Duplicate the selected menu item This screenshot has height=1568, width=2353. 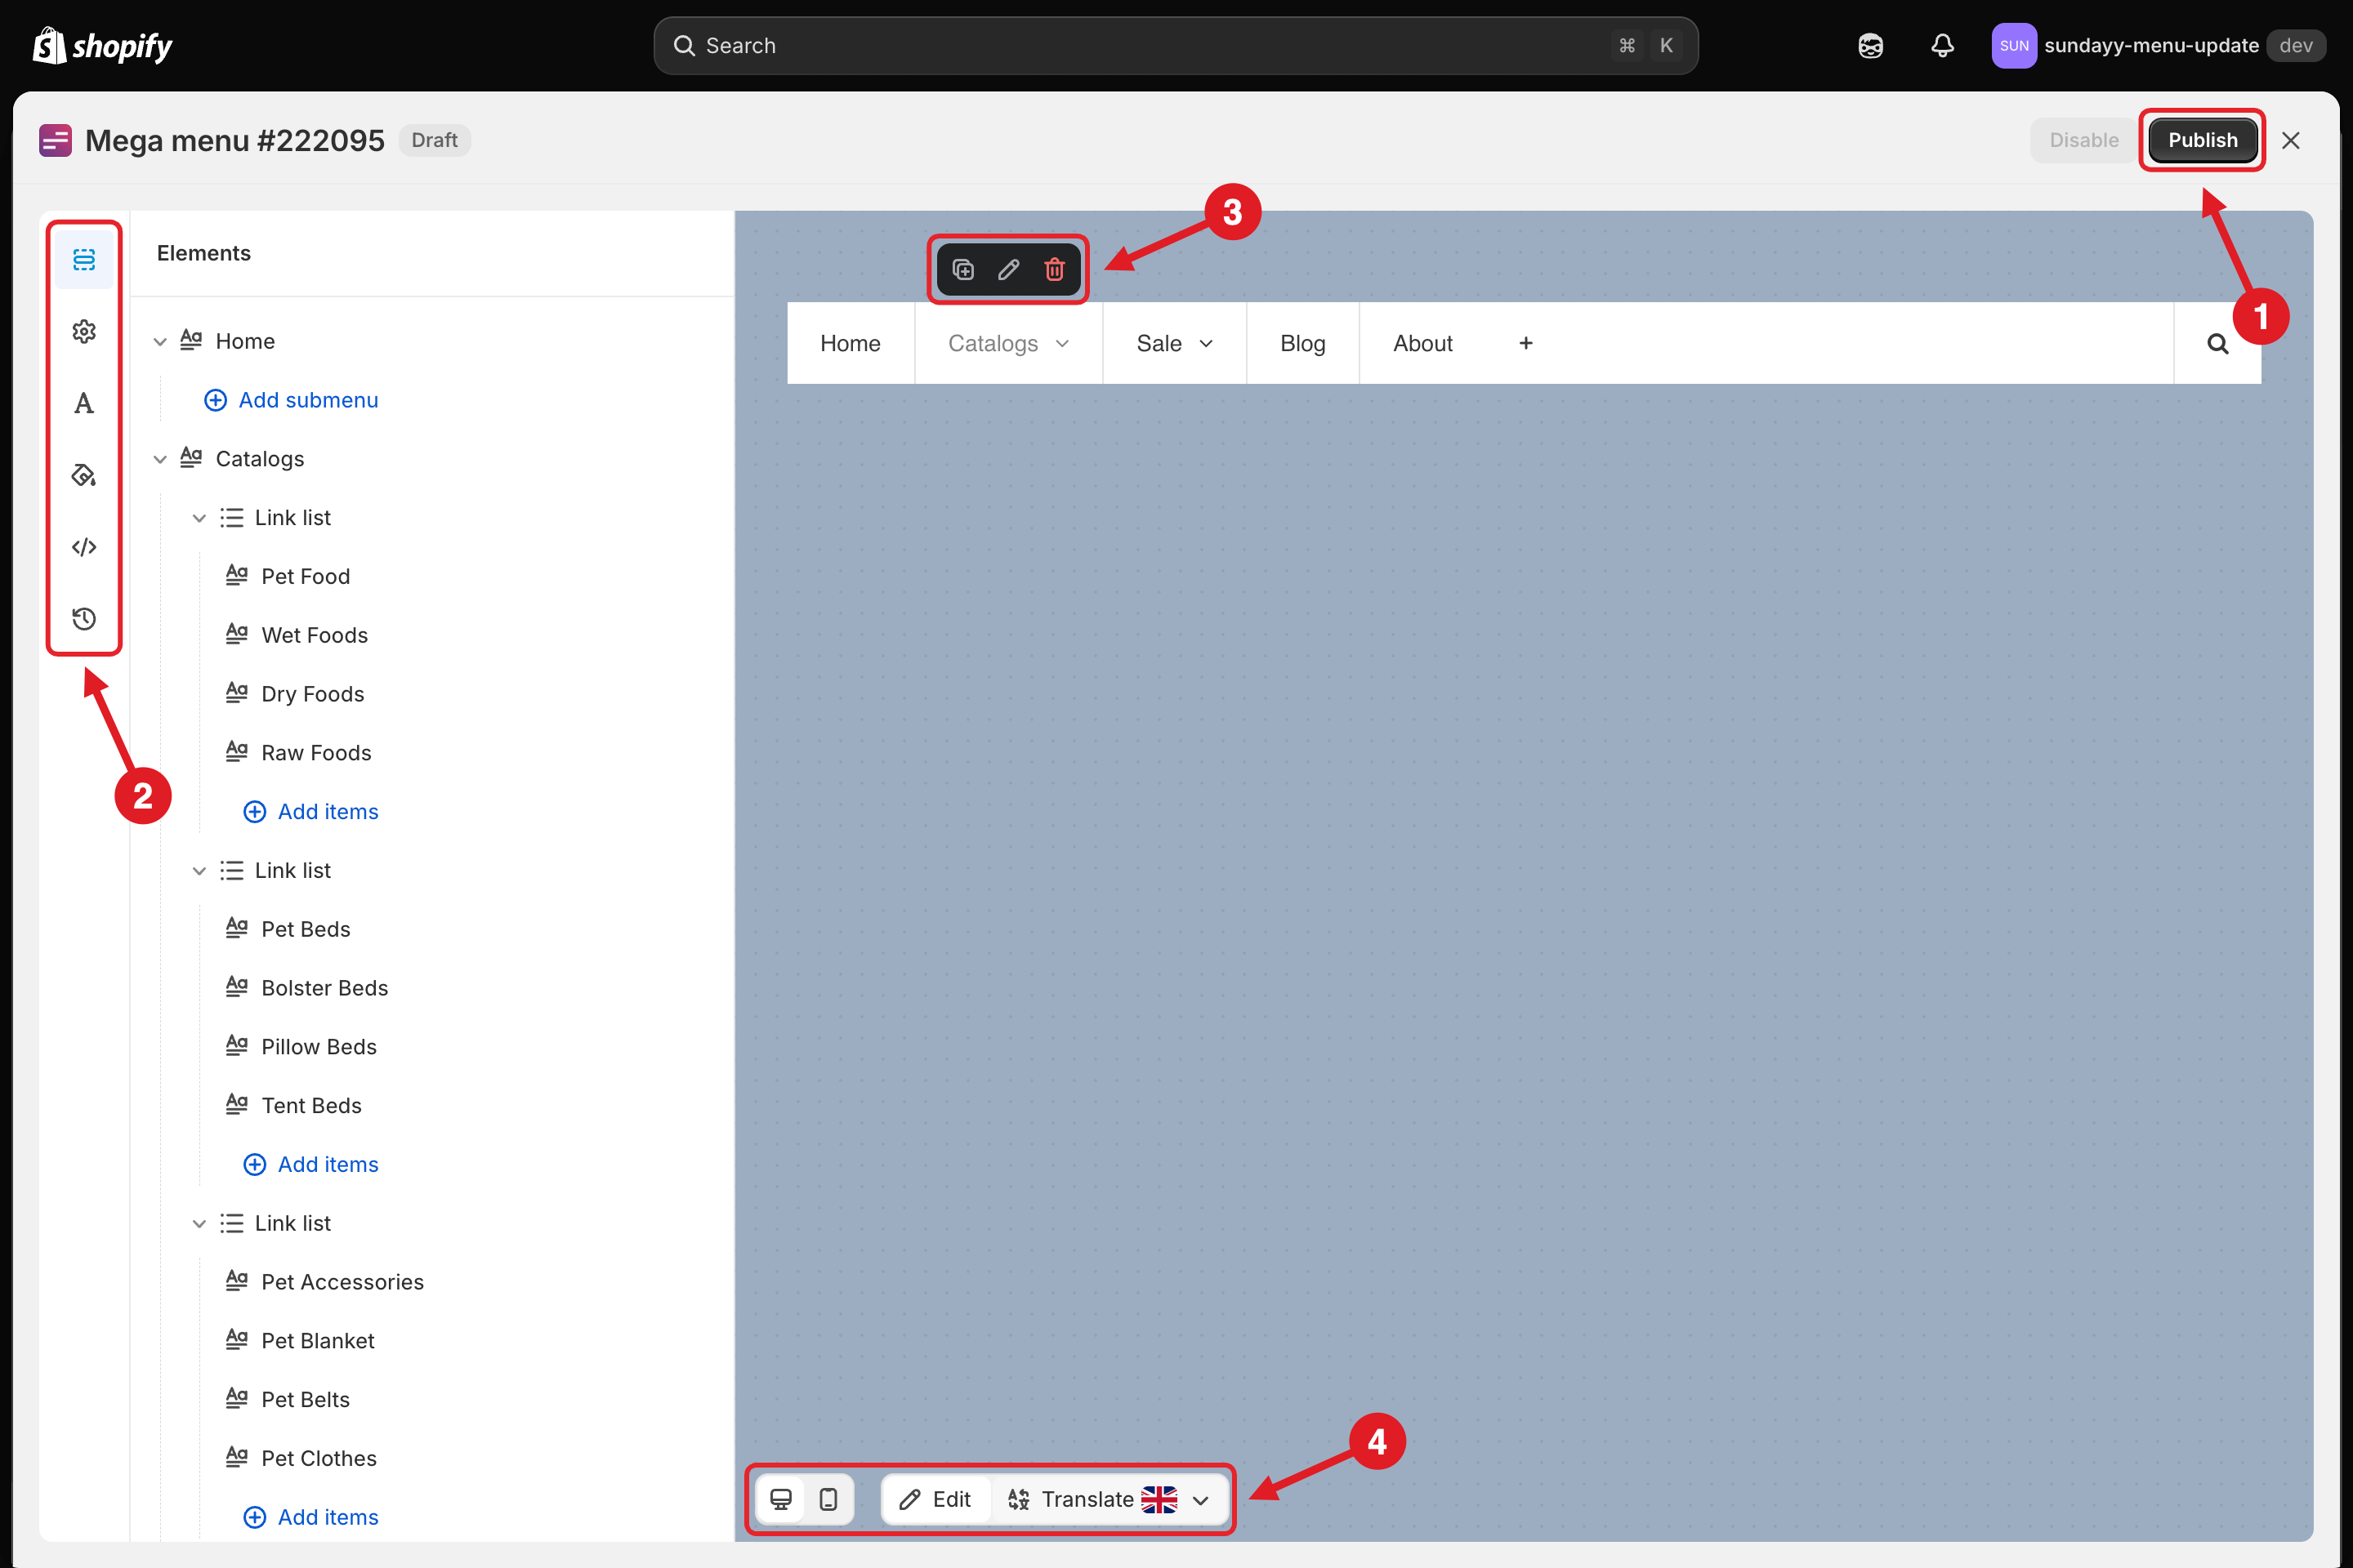(962, 269)
